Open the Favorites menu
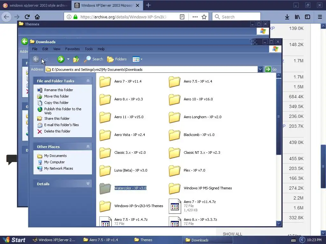 (x=72, y=49)
